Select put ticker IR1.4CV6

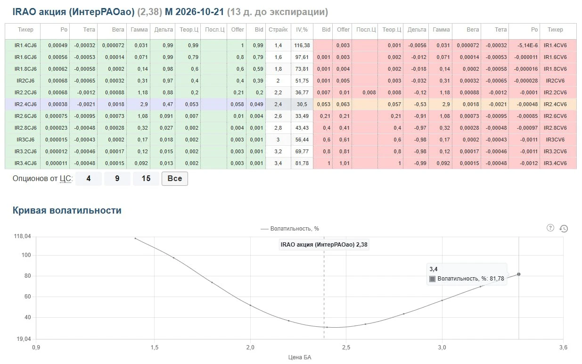[555, 45]
